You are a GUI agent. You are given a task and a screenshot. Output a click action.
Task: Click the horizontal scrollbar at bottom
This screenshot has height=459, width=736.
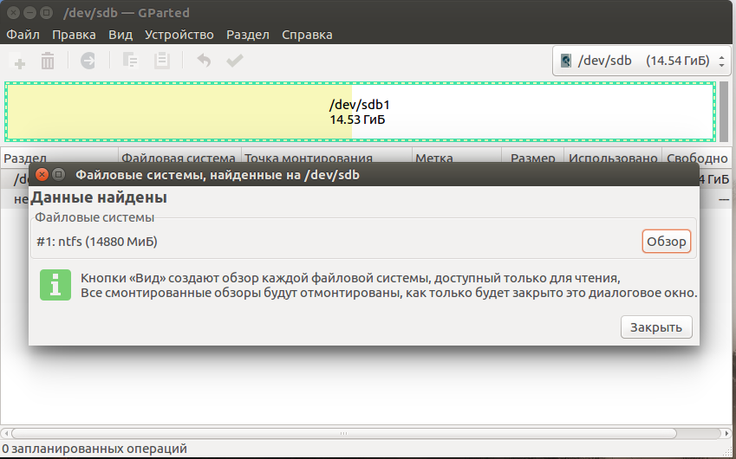(x=343, y=433)
